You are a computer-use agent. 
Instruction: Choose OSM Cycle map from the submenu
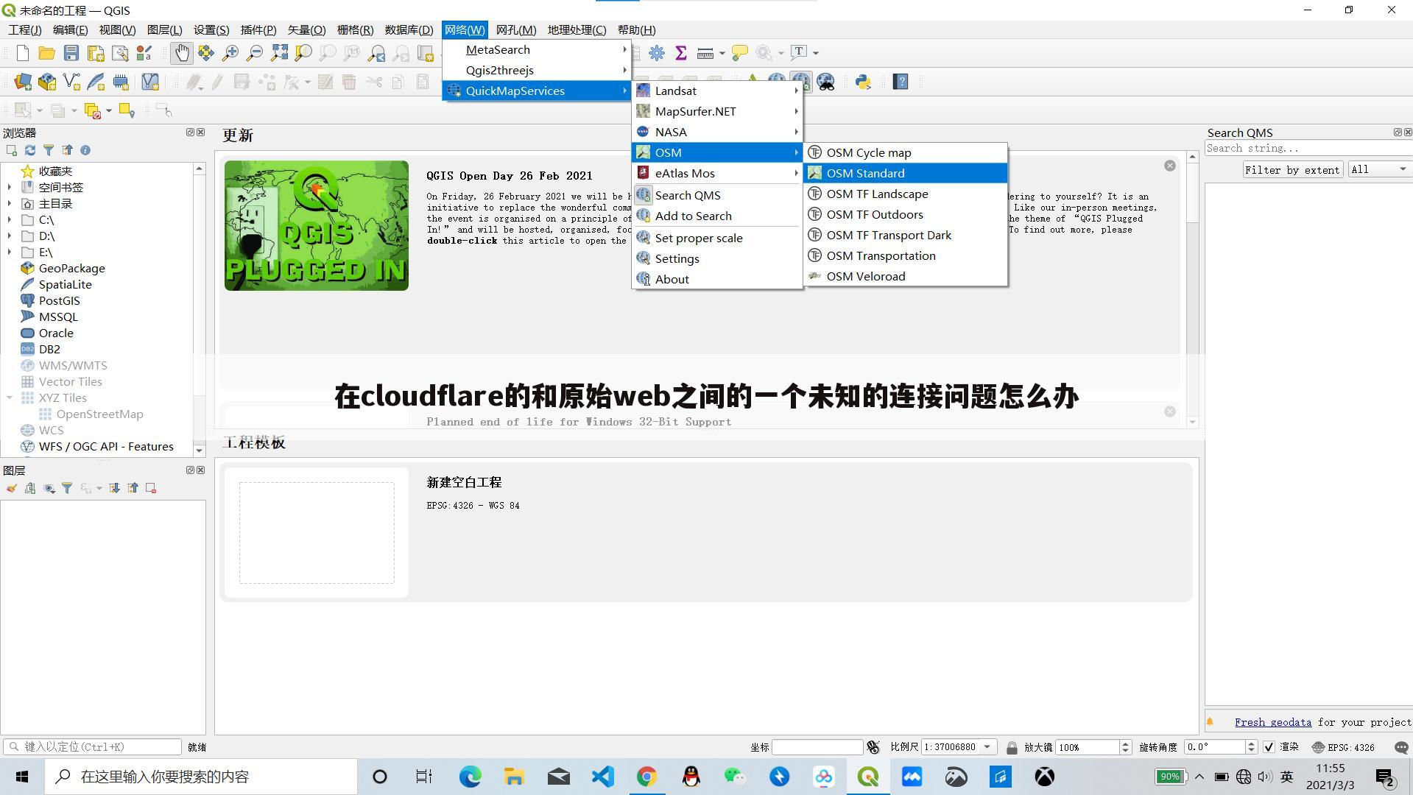906,152
